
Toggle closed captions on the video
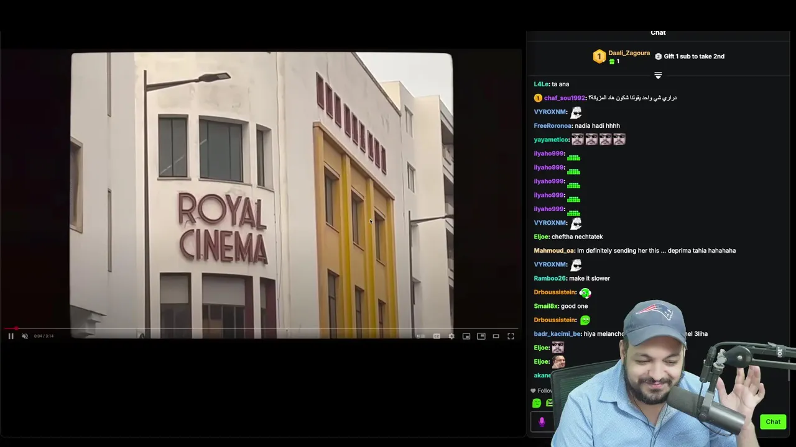click(437, 336)
